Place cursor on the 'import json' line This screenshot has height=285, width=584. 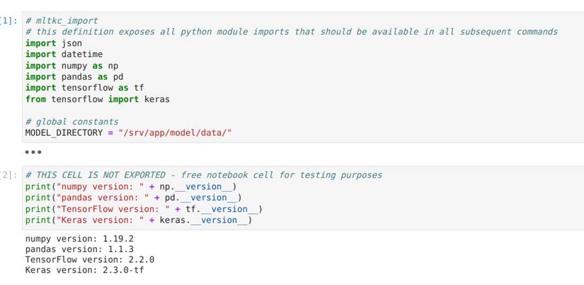54,43
